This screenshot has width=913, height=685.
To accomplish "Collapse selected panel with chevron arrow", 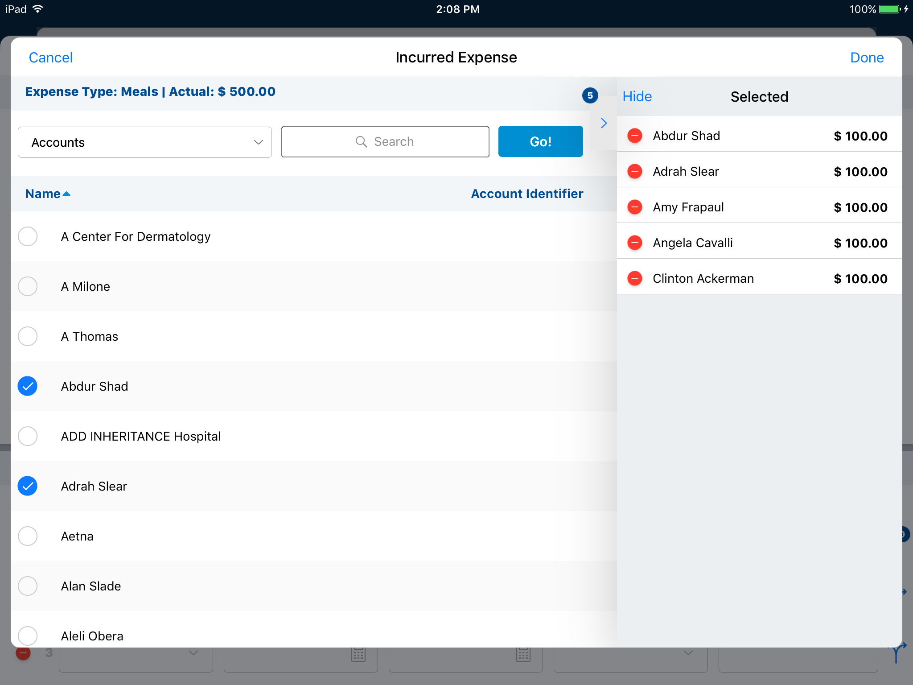I will tap(604, 123).
